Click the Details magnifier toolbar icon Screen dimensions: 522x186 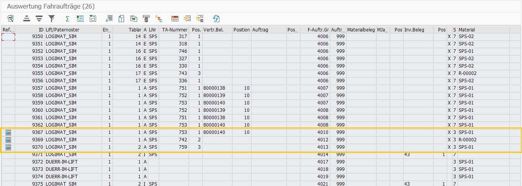point(10,18)
